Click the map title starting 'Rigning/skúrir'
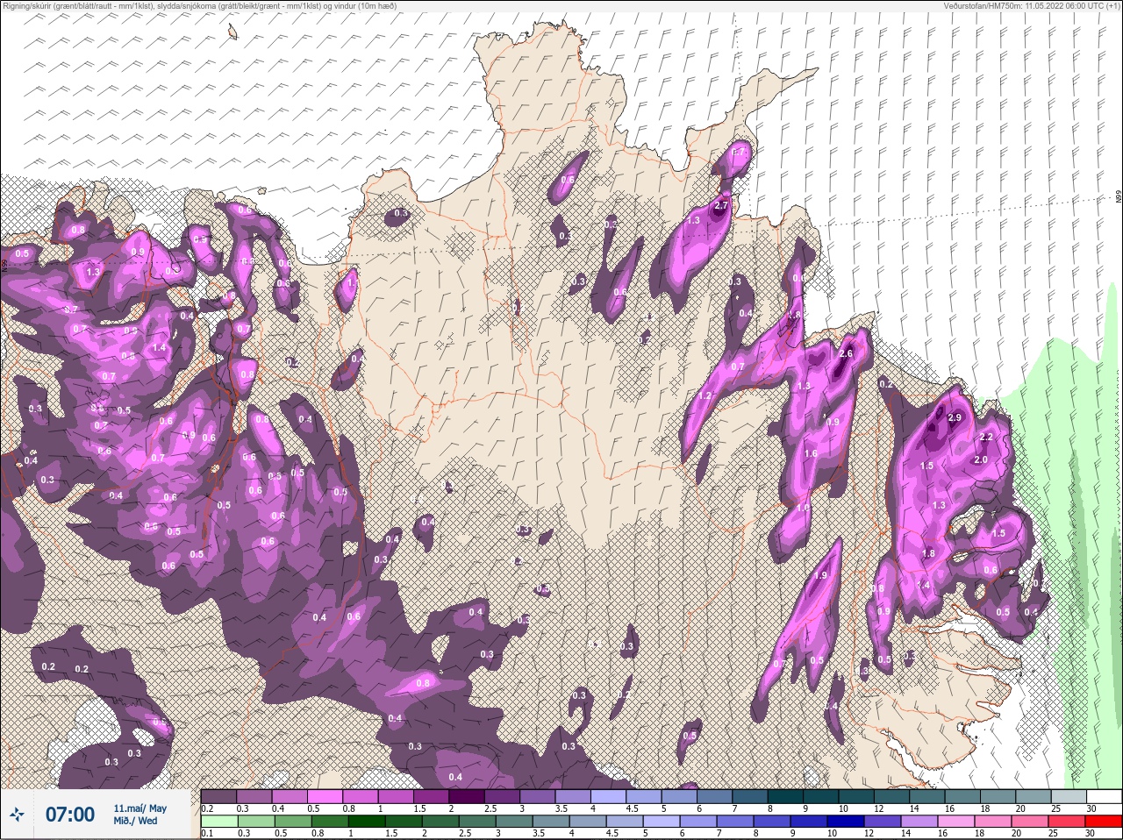1123x840 pixels. [199, 5]
